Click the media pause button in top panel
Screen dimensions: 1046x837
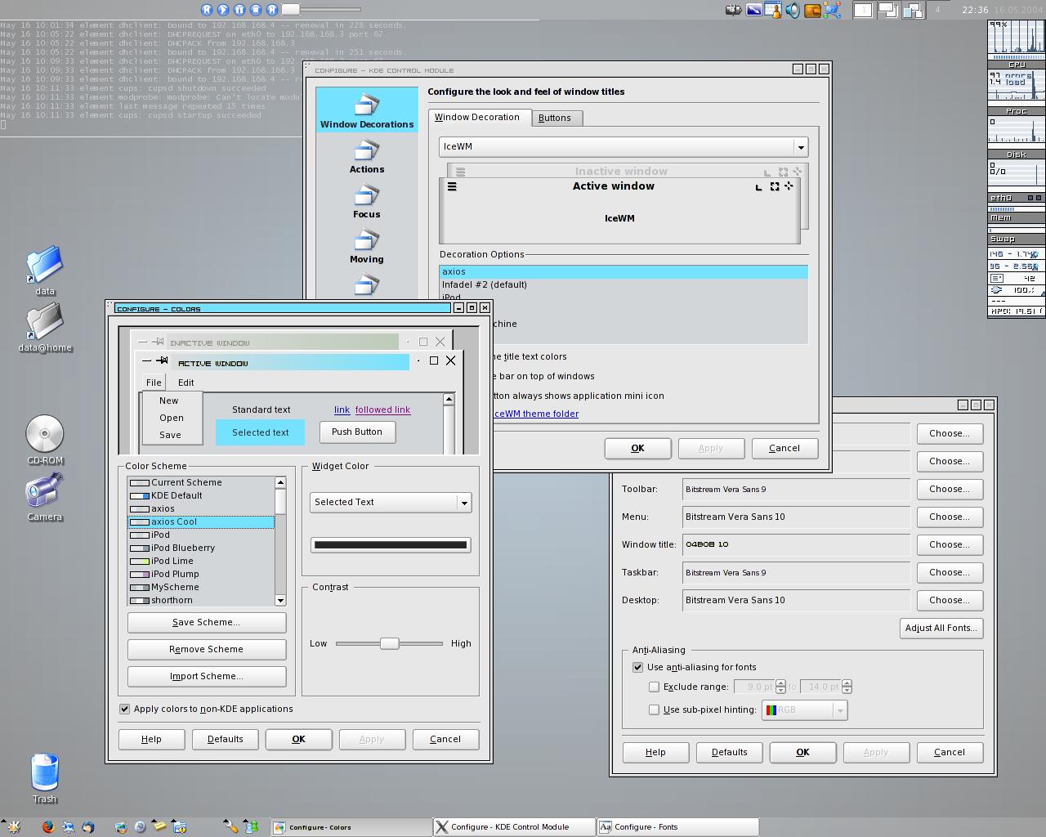[239, 10]
